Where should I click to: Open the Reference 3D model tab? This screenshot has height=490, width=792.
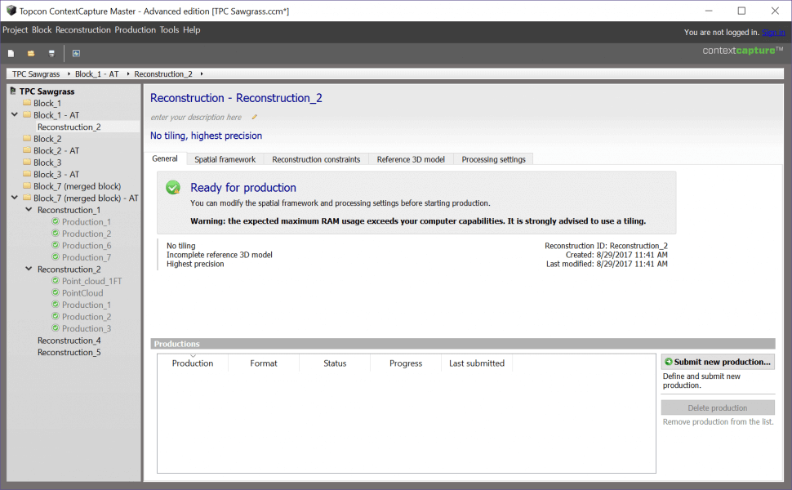tap(411, 159)
